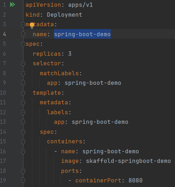Collapse the ports block on line 18
Image resolution: width=175 pixels, height=187 pixels.
pyautogui.click(x=23, y=171)
